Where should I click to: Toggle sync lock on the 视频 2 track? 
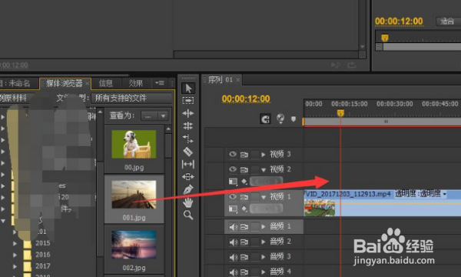tap(244, 169)
